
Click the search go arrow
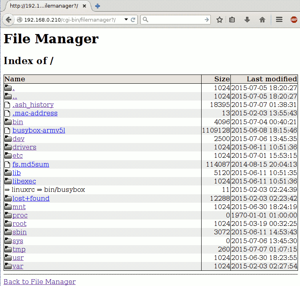(x=207, y=20)
